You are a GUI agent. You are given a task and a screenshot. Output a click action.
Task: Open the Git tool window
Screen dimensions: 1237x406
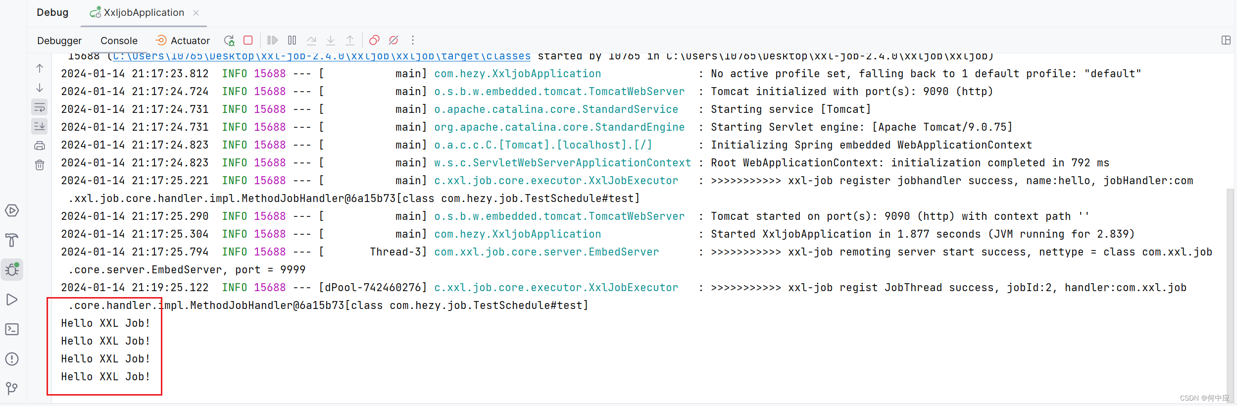12,389
